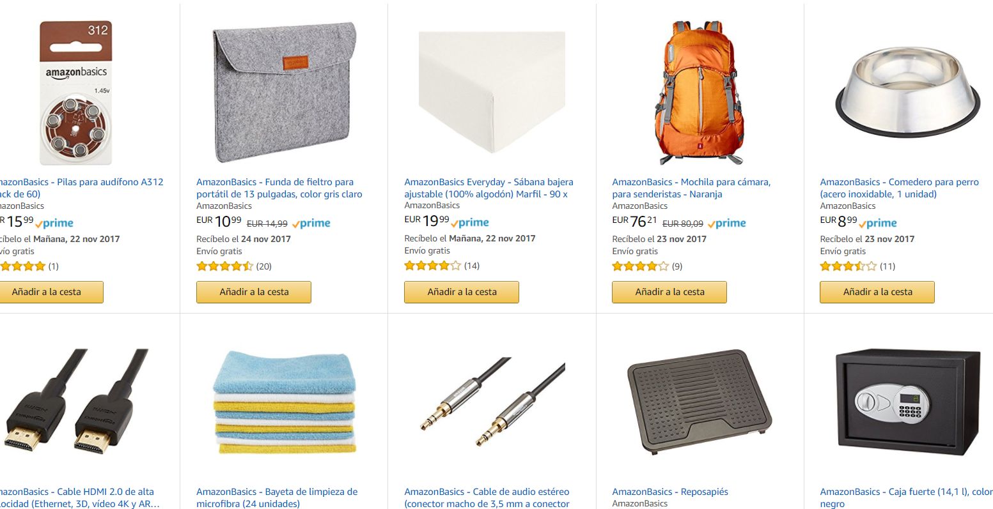Open the 20 reviews of felt sleeve
The height and width of the screenshot is (509, 993).
(264, 266)
